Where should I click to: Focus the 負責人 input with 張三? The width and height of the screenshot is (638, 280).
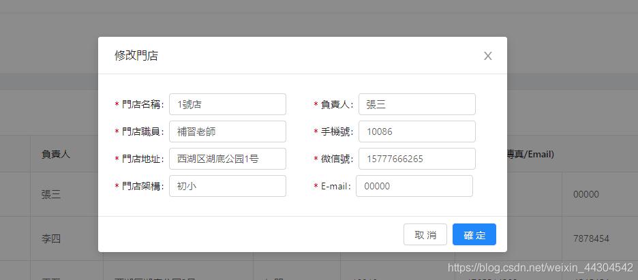tap(416, 104)
